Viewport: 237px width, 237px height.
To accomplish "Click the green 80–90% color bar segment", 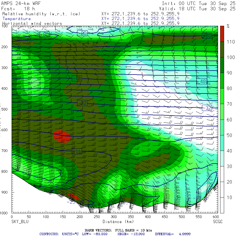I will pos(222,81).
